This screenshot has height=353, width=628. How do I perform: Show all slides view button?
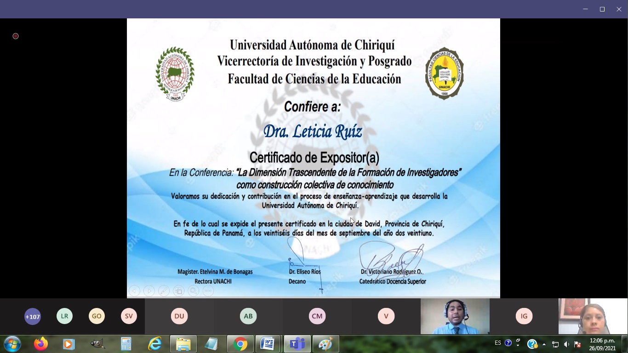(178, 290)
